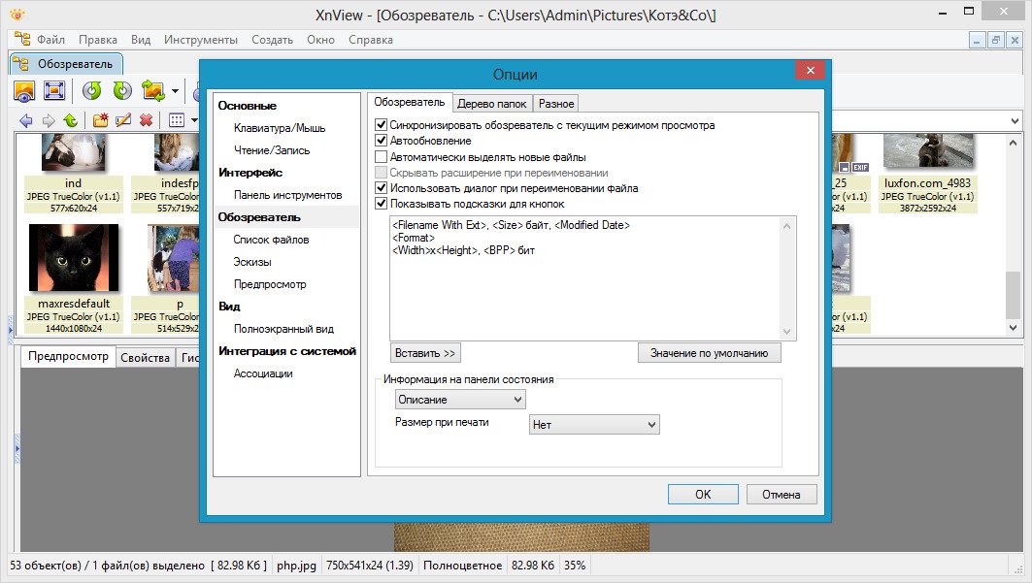This screenshot has height=583, width=1032.
Task: Disable the Автообновление checkbox
Action: click(x=381, y=141)
